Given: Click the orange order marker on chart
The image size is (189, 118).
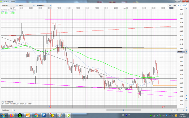Looking at the screenshot, I should point(153,85).
